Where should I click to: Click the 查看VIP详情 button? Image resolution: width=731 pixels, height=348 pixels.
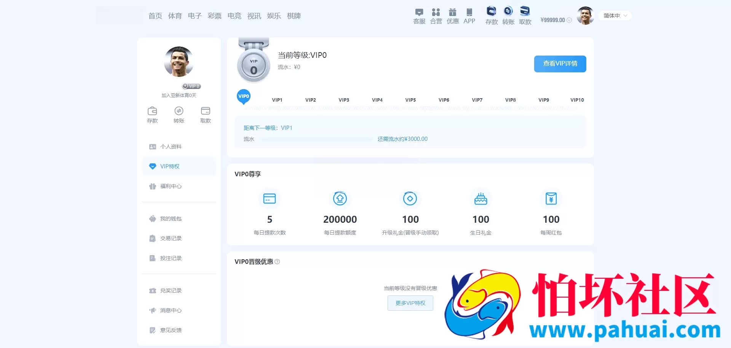(560, 64)
